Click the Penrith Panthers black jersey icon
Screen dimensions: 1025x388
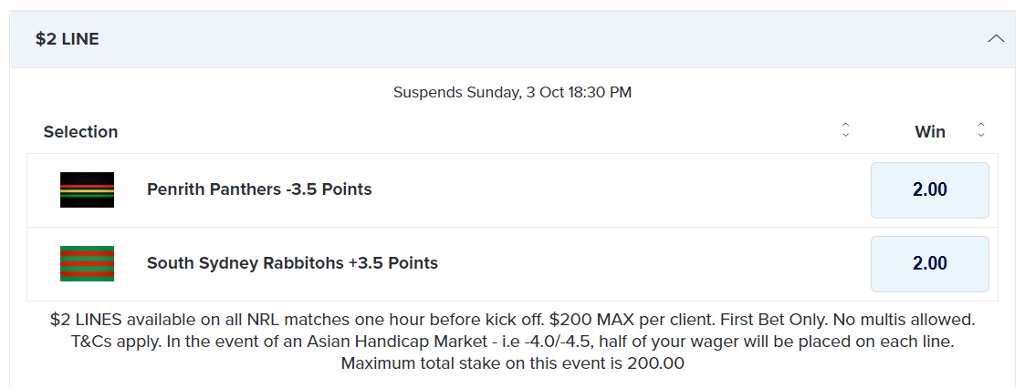click(87, 189)
